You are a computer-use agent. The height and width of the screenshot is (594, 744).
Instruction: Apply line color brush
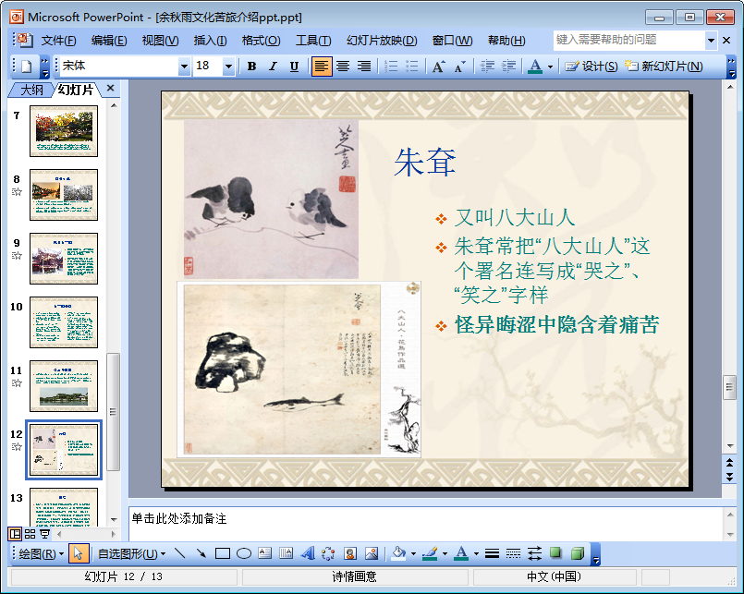[430, 553]
